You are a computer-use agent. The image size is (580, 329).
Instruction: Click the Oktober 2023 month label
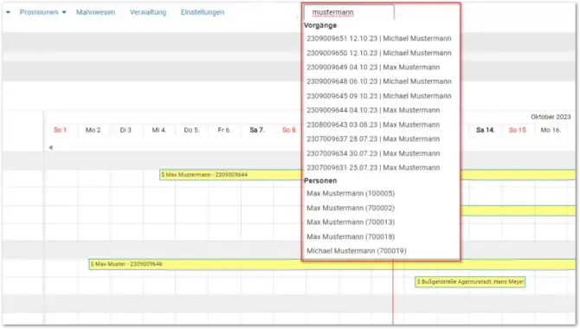pyautogui.click(x=551, y=117)
